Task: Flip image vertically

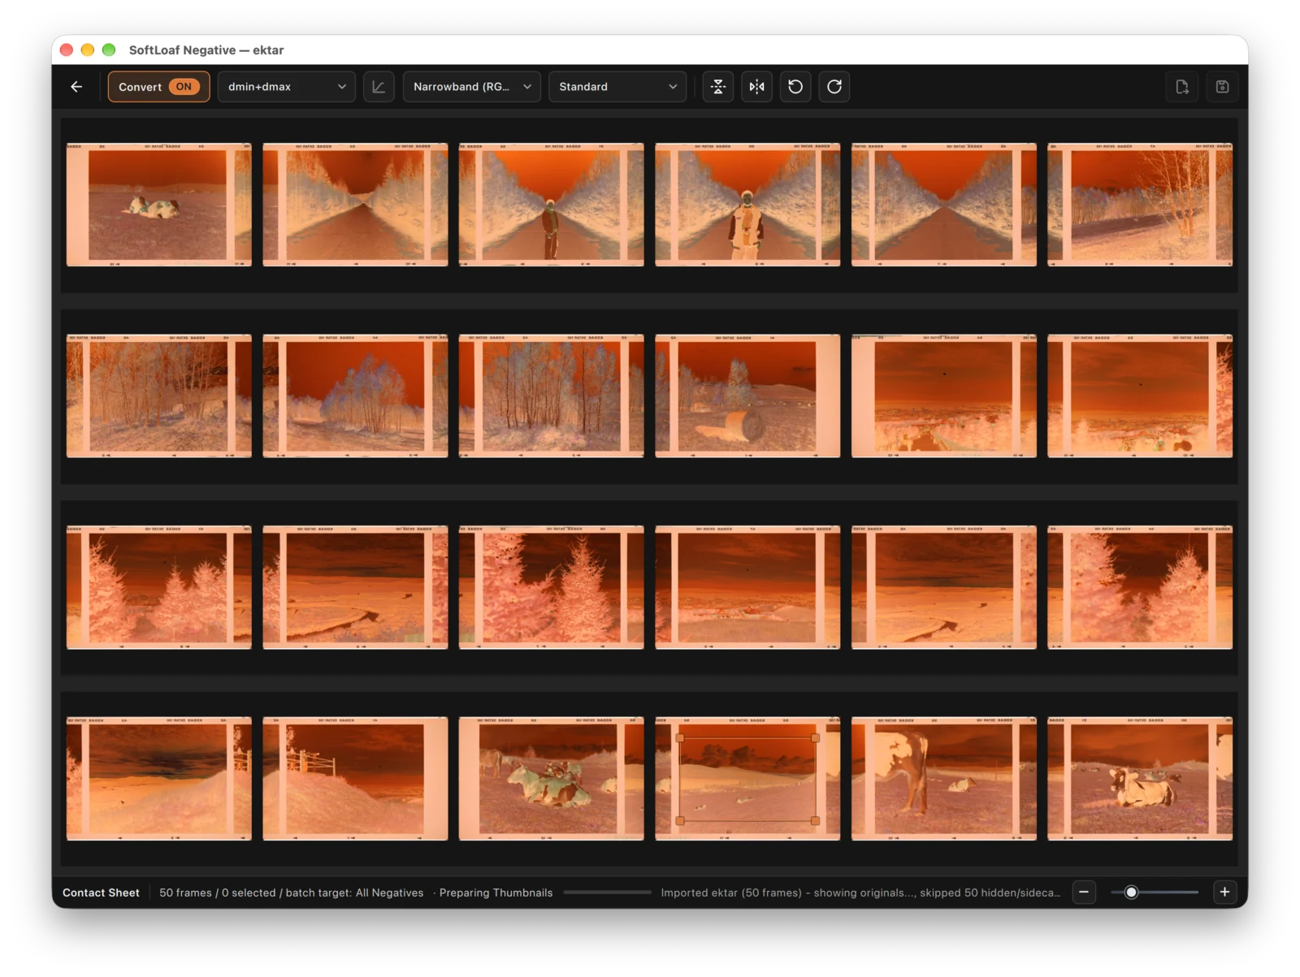Action: click(x=718, y=87)
